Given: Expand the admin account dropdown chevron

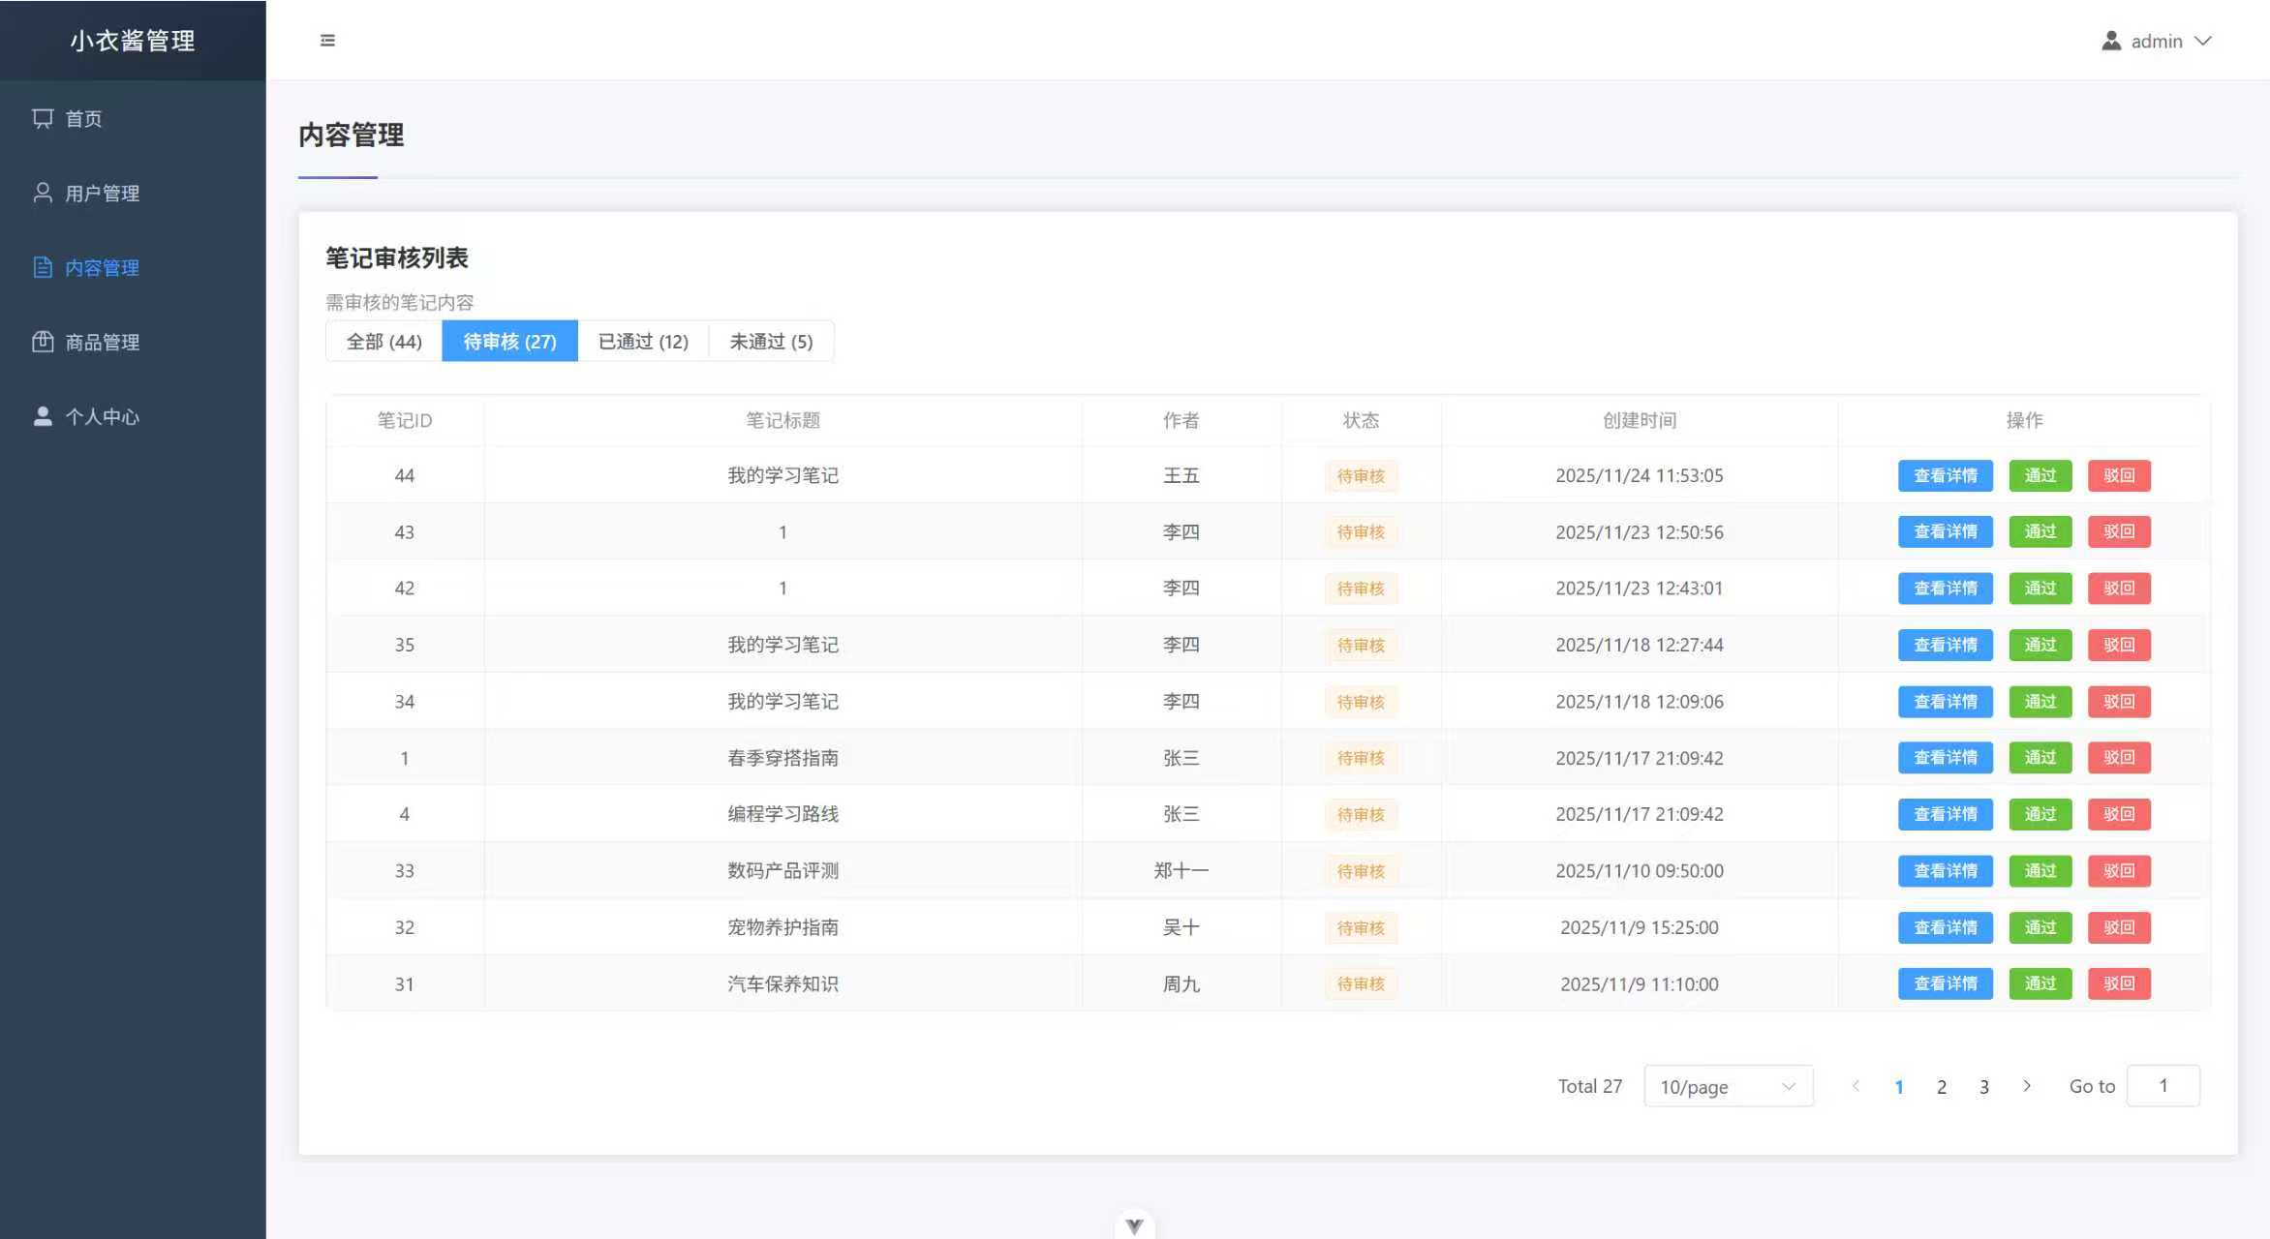Looking at the screenshot, I should tap(2203, 41).
